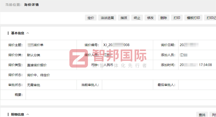
Task: Select the 直接询价报价 type value
Action: click(x=37, y=65)
